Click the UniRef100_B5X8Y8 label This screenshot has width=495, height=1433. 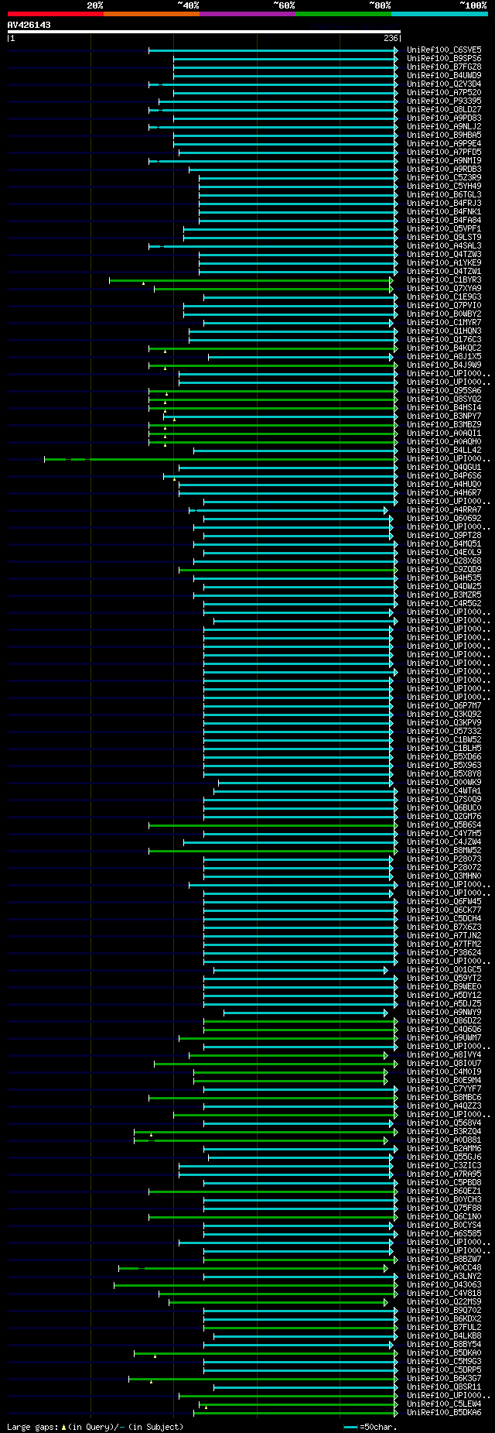(x=444, y=774)
